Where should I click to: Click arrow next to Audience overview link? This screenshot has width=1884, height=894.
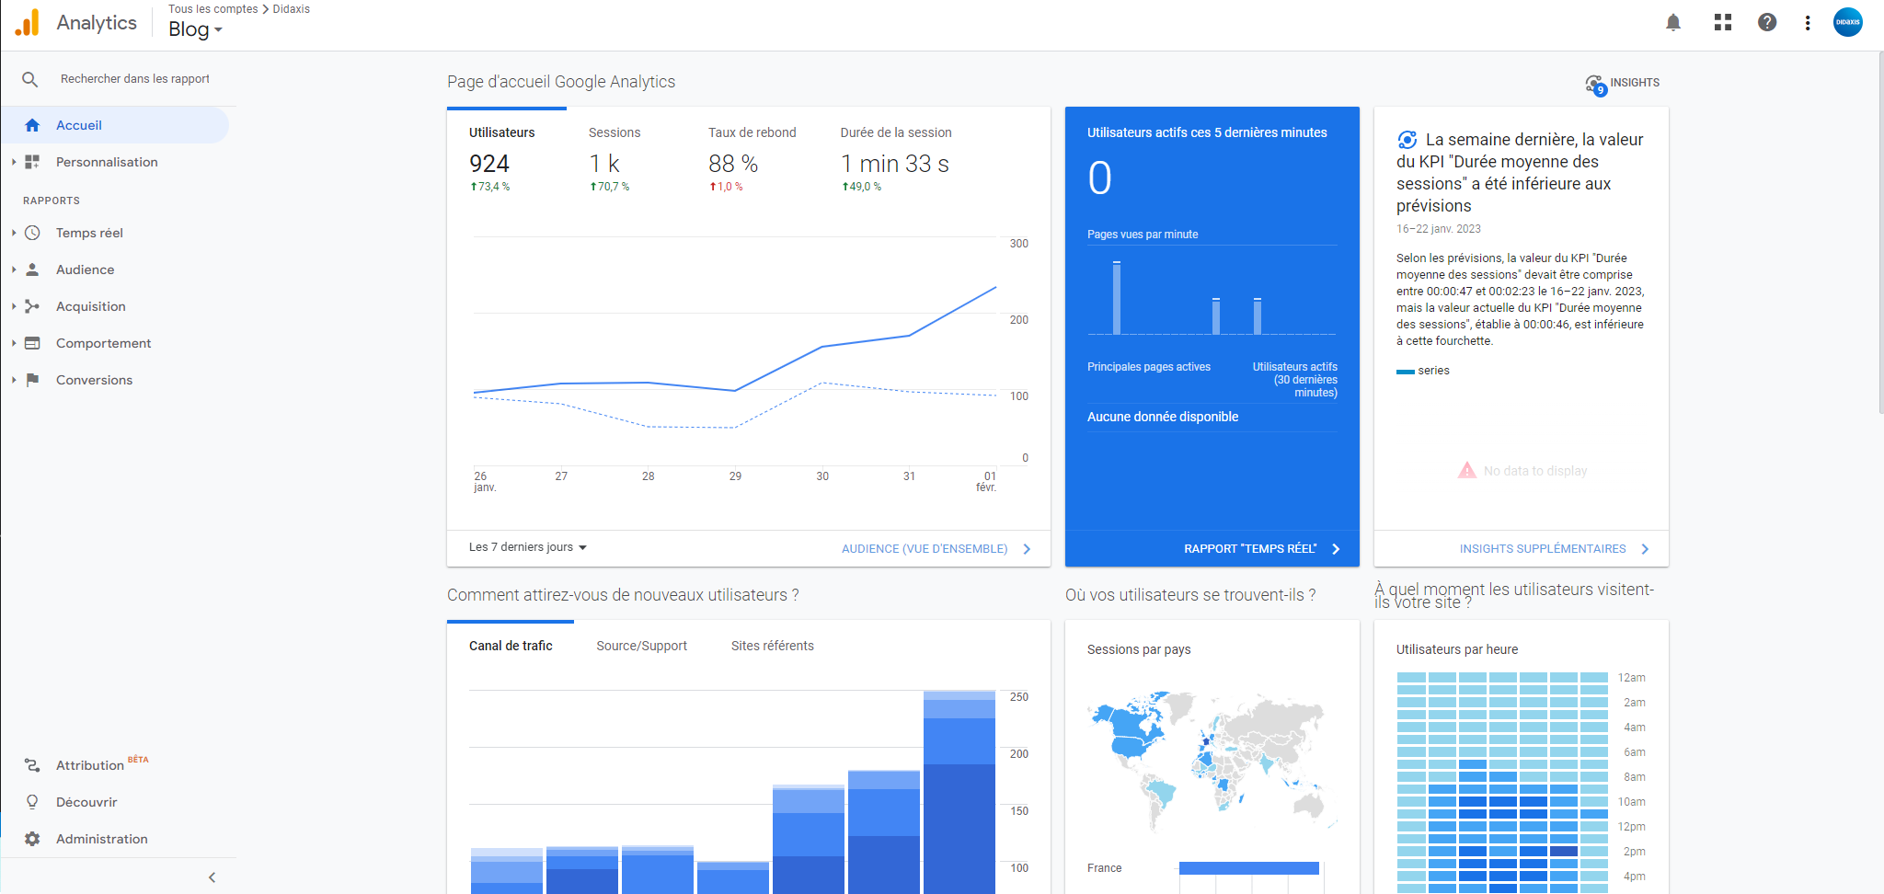pyautogui.click(x=1027, y=549)
